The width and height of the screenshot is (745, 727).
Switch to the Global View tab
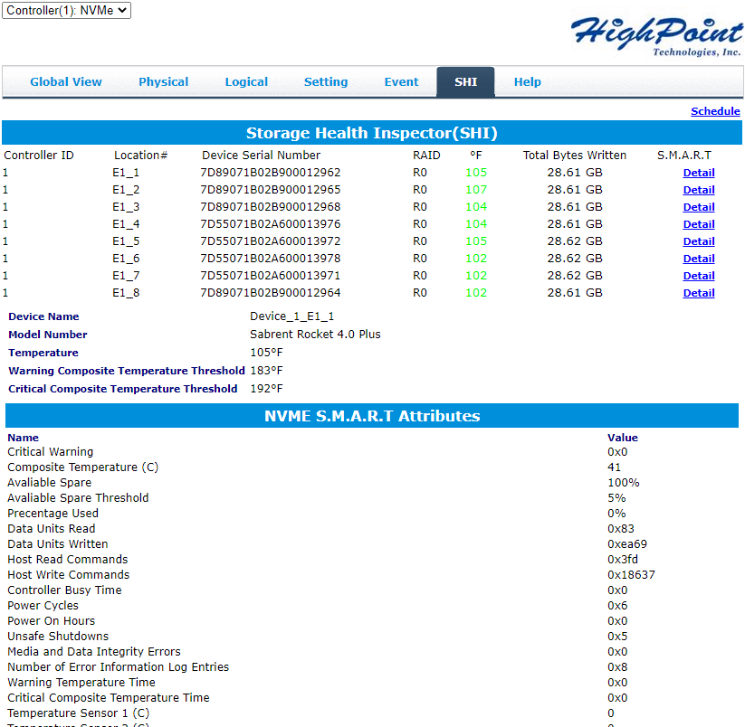click(66, 82)
